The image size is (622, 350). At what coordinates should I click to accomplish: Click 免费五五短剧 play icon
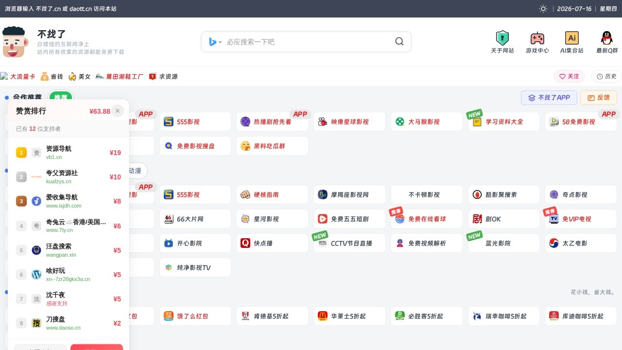323,219
